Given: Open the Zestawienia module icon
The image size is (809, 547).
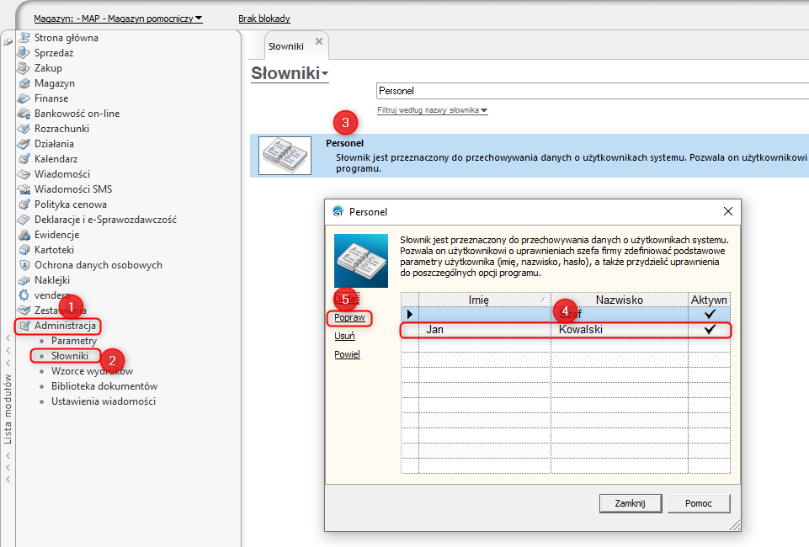Looking at the screenshot, I should point(24,311).
